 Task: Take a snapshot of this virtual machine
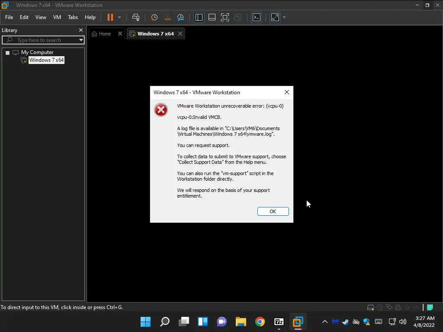click(x=154, y=17)
